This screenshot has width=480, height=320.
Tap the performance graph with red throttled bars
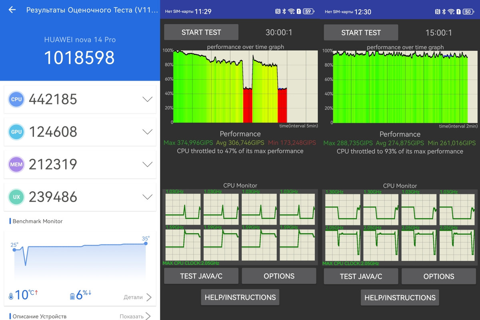pos(245,86)
